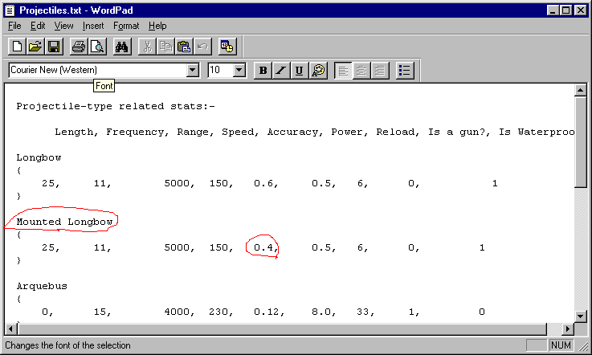This screenshot has width=592, height=355.
Task: Toggle Italic formatting button
Action: (281, 70)
